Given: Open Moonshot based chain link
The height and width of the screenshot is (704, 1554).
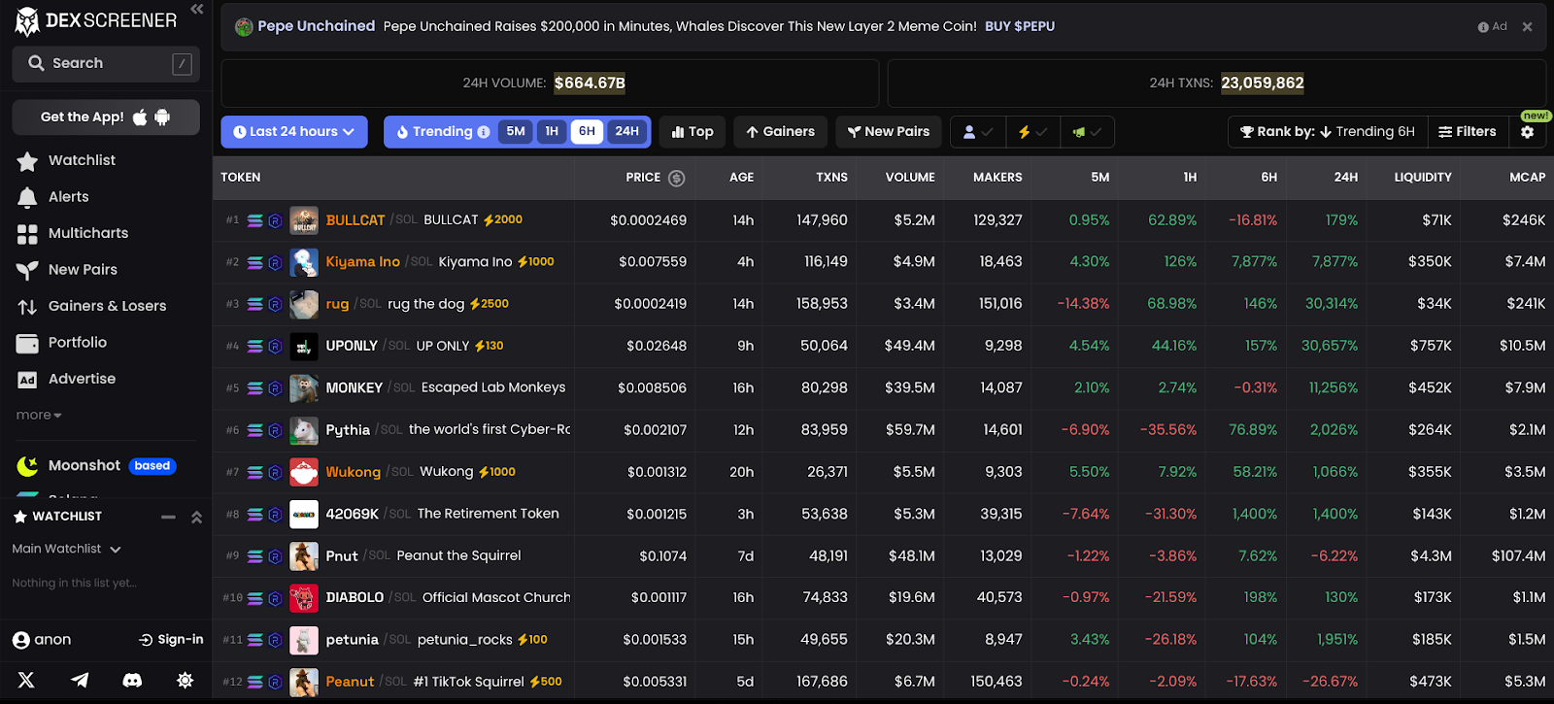Looking at the screenshot, I should 95,466.
